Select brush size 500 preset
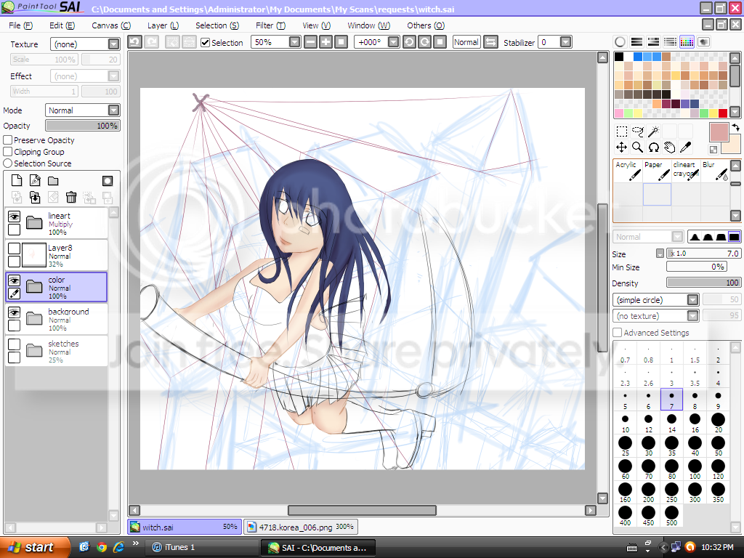Image resolution: width=744 pixels, height=558 pixels. pyautogui.click(x=671, y=515)
